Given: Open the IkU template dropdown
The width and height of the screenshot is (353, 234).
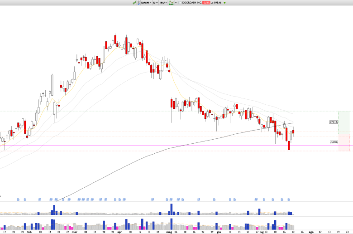Looking at the screenshot, I should tap(165, 2).
